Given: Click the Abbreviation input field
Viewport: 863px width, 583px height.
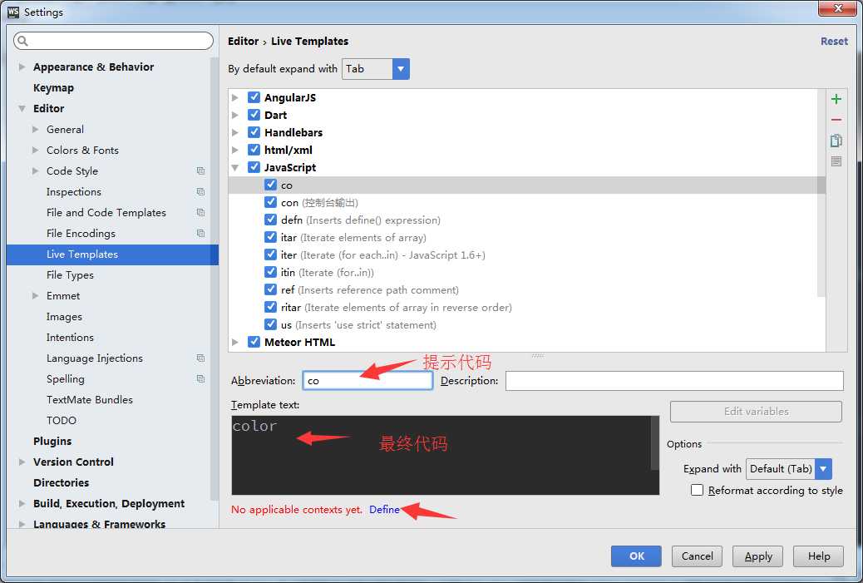Looking at the screenshot, I should click(x=367, y=380).
